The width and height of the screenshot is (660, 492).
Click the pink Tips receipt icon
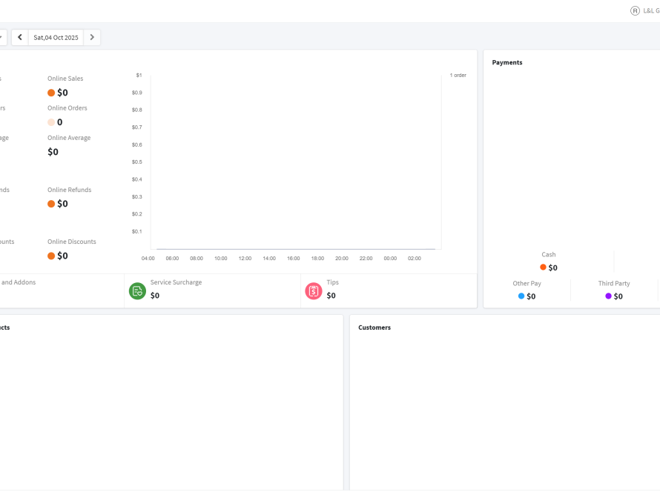314,290
